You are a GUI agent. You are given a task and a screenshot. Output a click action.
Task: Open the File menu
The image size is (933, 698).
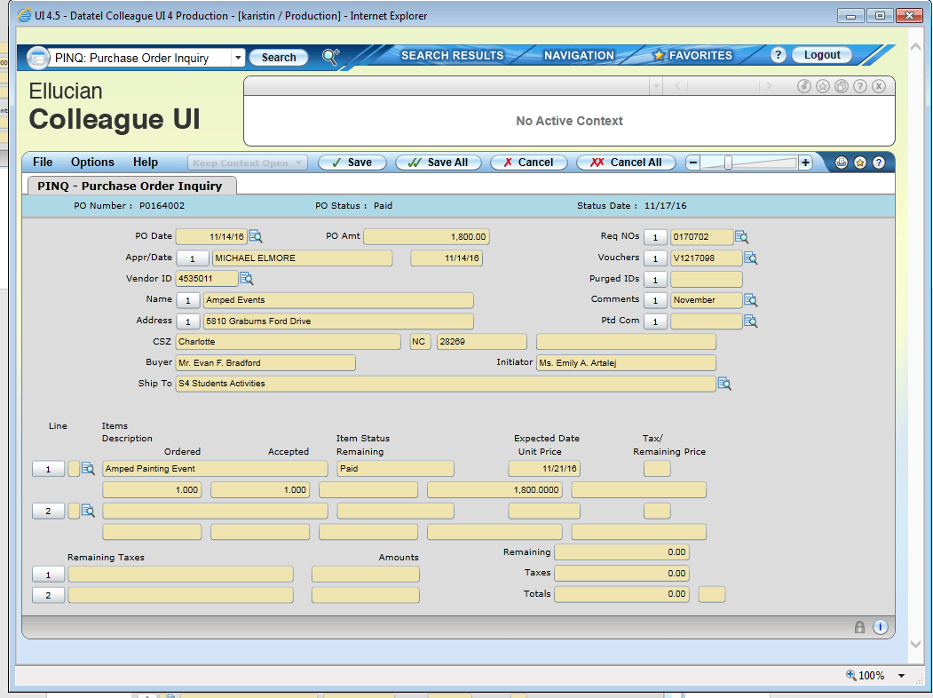(x=43, y=163)
